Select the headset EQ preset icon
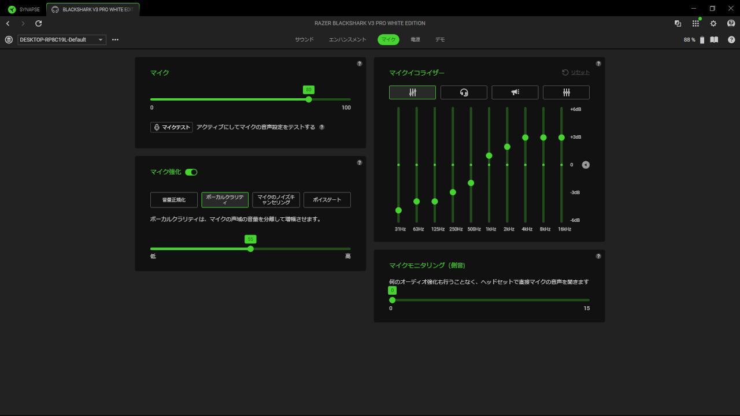The height and width of the screenshot is (416, 740). (x=464, y=92)
